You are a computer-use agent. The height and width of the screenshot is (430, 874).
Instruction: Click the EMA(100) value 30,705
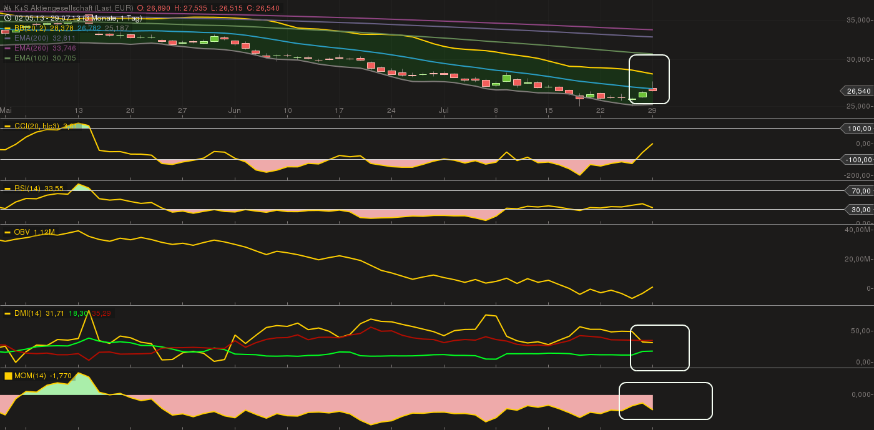[64, 58]
